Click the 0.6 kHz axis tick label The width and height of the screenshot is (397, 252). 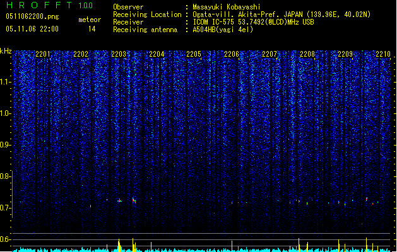click(x=4, y=239)
